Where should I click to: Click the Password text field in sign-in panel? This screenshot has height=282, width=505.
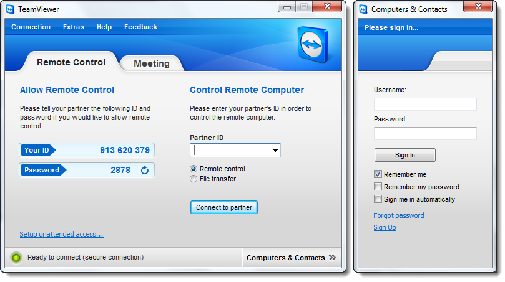point(425,133)
